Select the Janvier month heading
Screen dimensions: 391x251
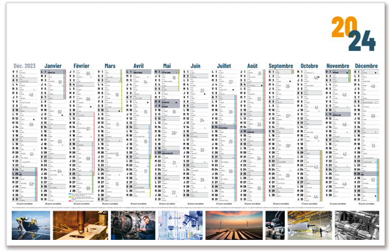(53, 66)
